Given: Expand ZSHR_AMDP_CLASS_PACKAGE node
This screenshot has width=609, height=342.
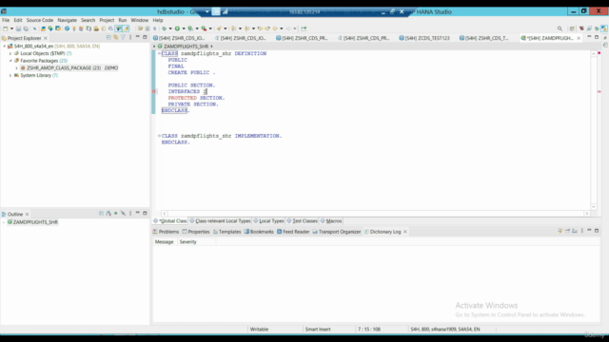Looking at the screenshot, I should (x=17, y=67).
